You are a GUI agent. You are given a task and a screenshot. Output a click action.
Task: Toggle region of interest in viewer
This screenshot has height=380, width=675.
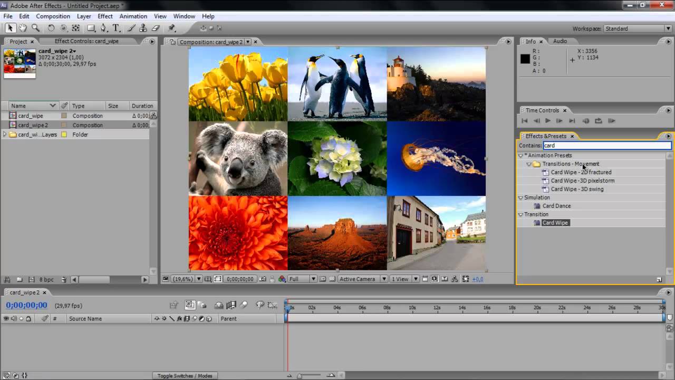pos(323,279)
